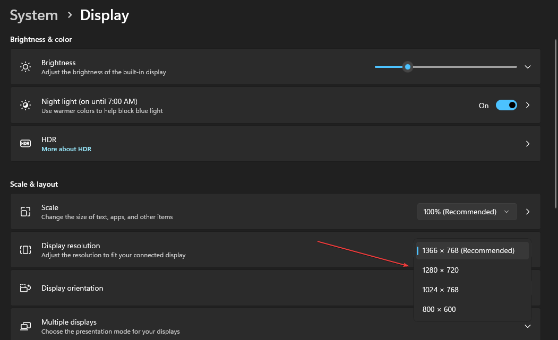Select the 1280 × 720 resolution option
558x340 pixels.
point(440,270)
